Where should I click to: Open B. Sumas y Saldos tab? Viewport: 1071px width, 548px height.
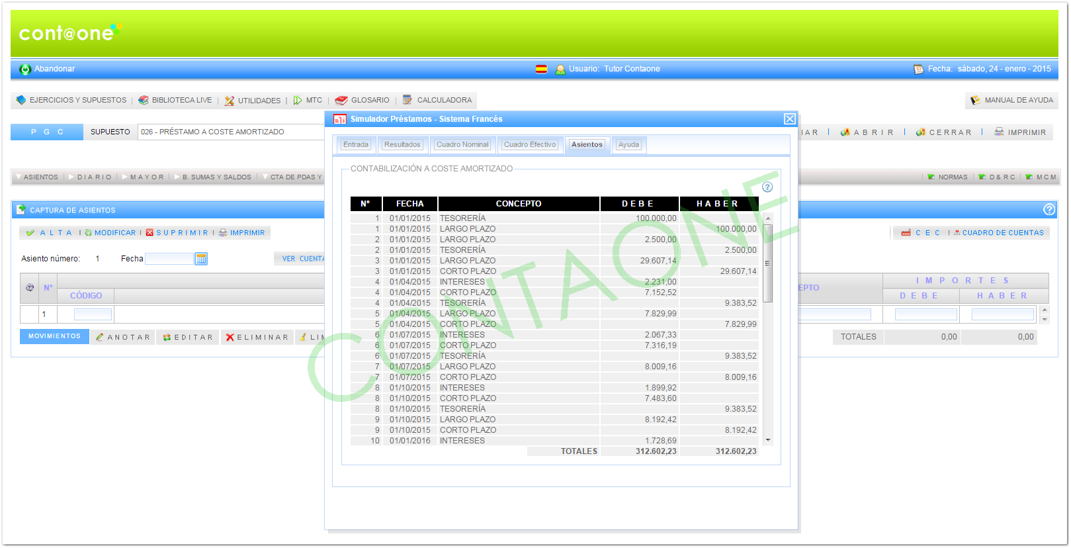pos(213,177)
